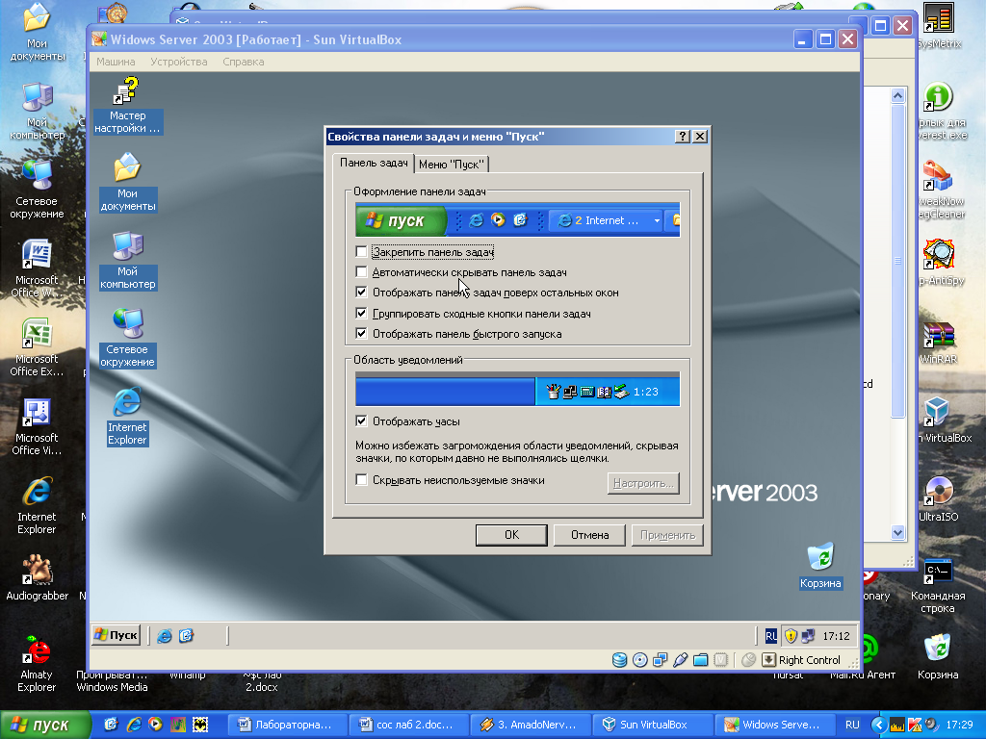986x739 pixels.
Task: Click VirtualBox USB devices status icon
Action: tap(680, 660)
